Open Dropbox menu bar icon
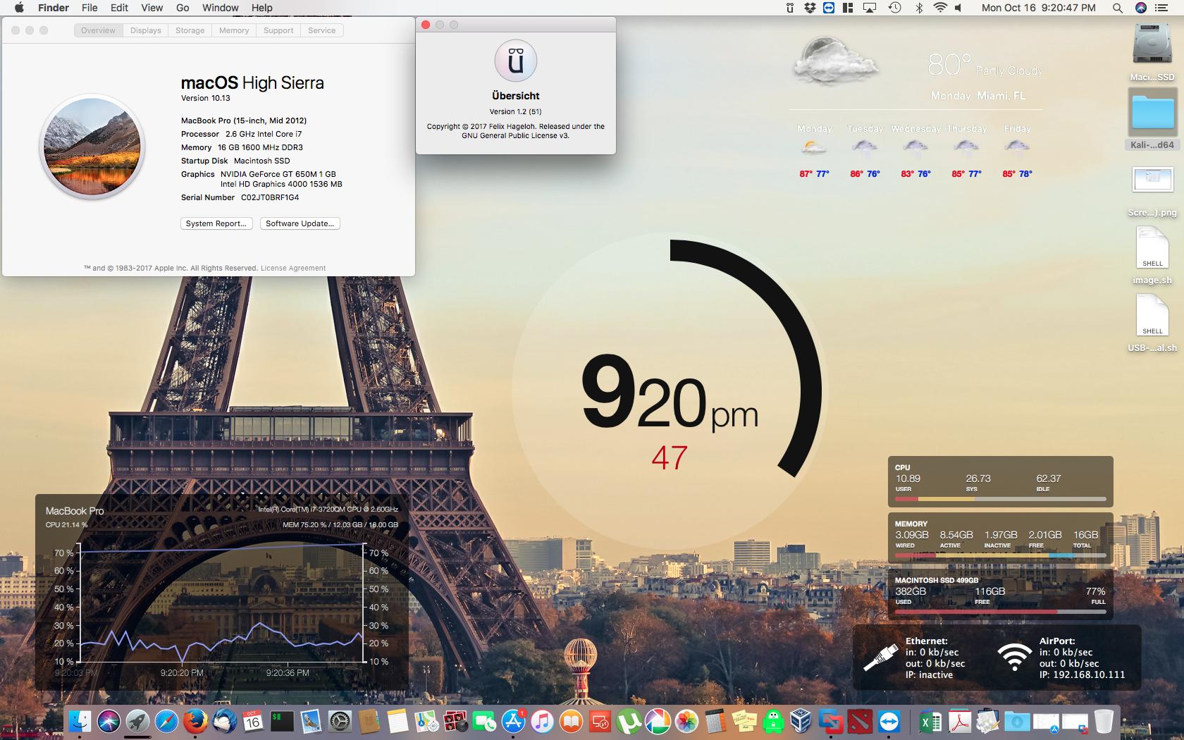Viewport: 1184px width, 740px height. click(810, 8)
